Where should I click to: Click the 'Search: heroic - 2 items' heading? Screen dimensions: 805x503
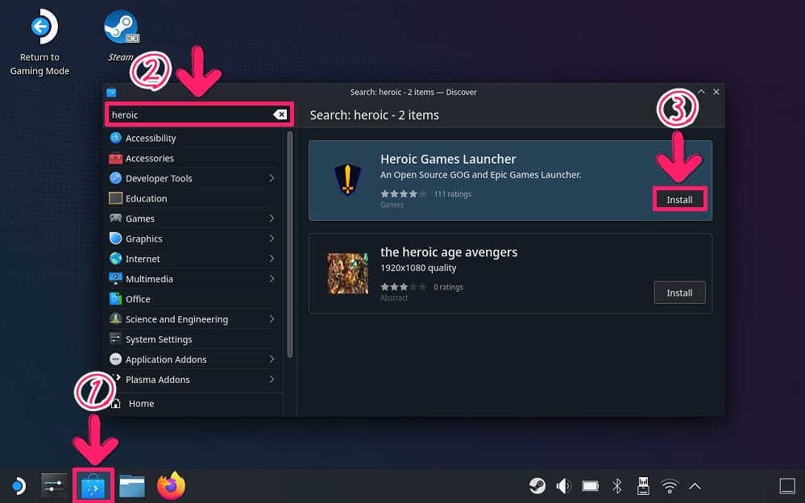tap(374, 115)
